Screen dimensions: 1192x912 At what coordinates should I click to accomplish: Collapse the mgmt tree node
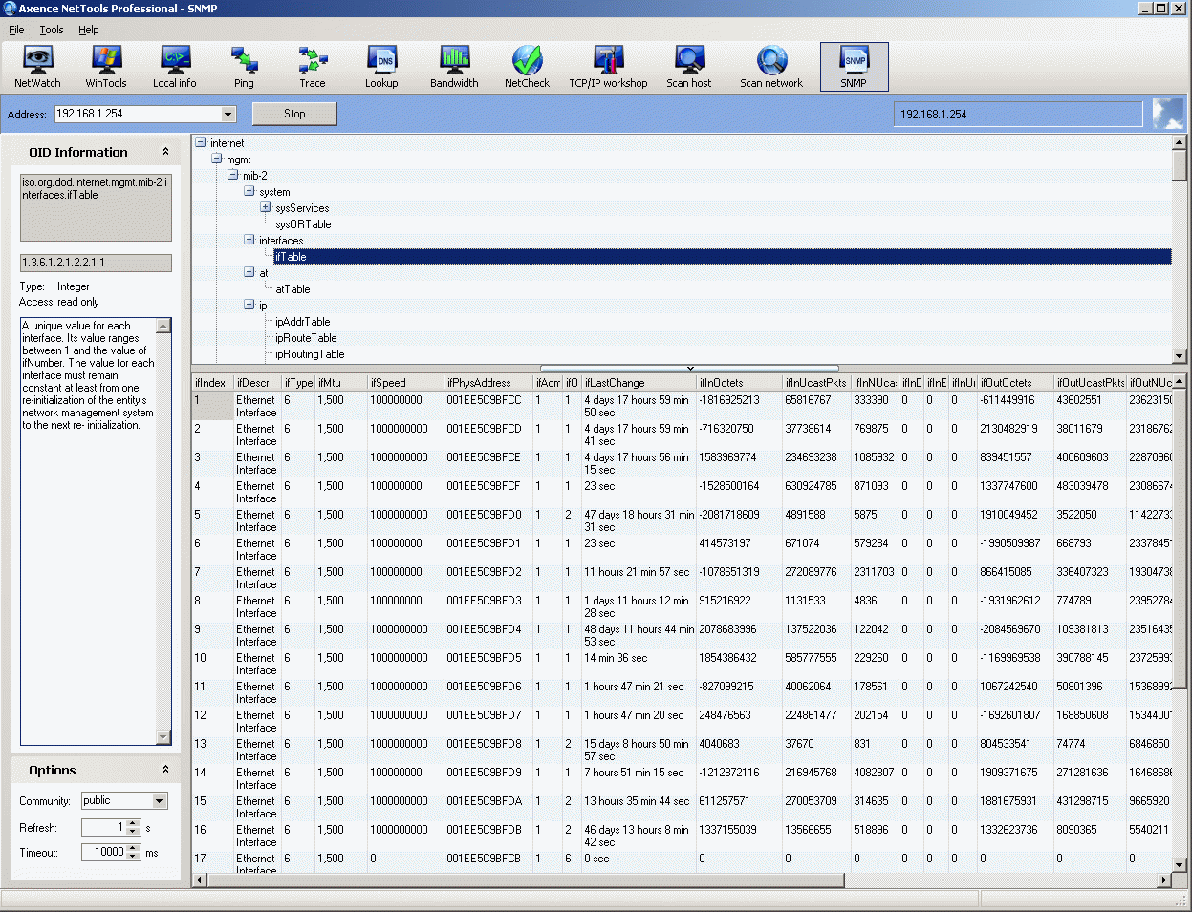[x=217, y=159]
